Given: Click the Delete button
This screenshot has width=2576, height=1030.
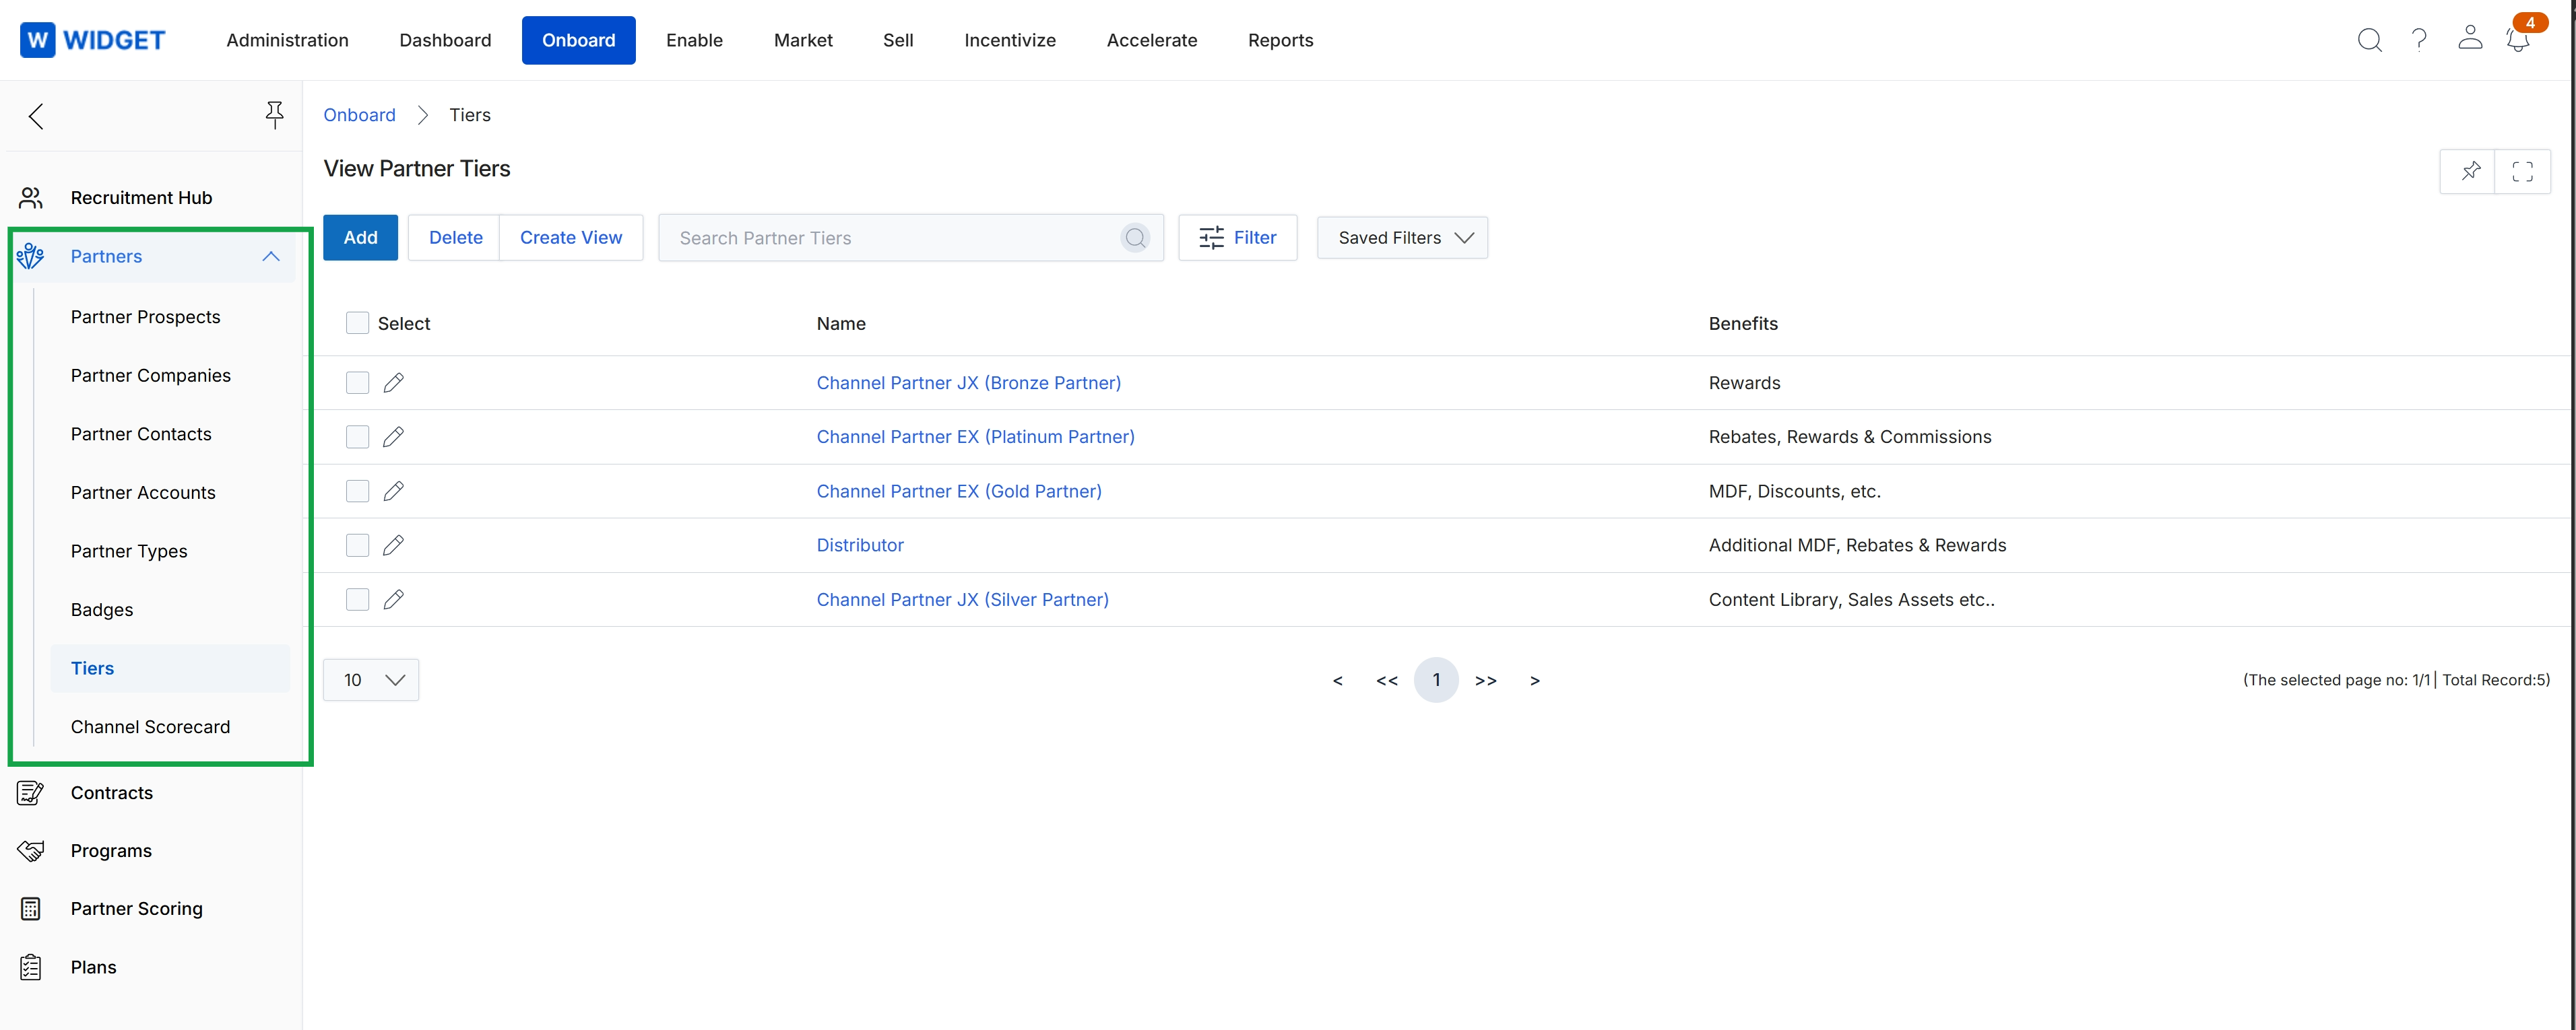Looking at the screenshot, I should tap(455, 238).
